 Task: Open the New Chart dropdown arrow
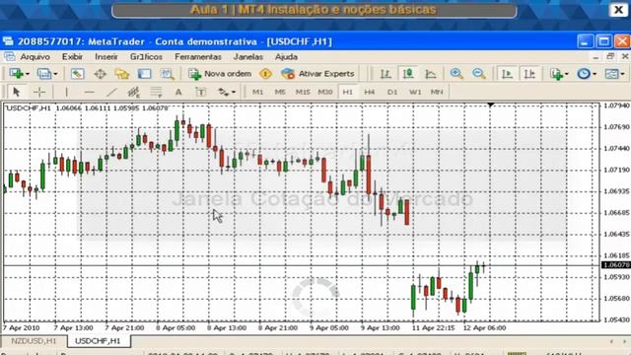tap(28, 74)
